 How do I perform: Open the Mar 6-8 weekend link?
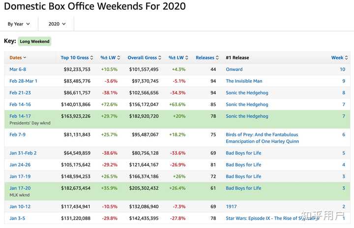point(19,69)
